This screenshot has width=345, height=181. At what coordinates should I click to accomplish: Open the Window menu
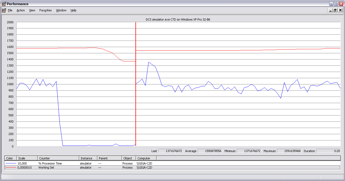click(61, 10)
